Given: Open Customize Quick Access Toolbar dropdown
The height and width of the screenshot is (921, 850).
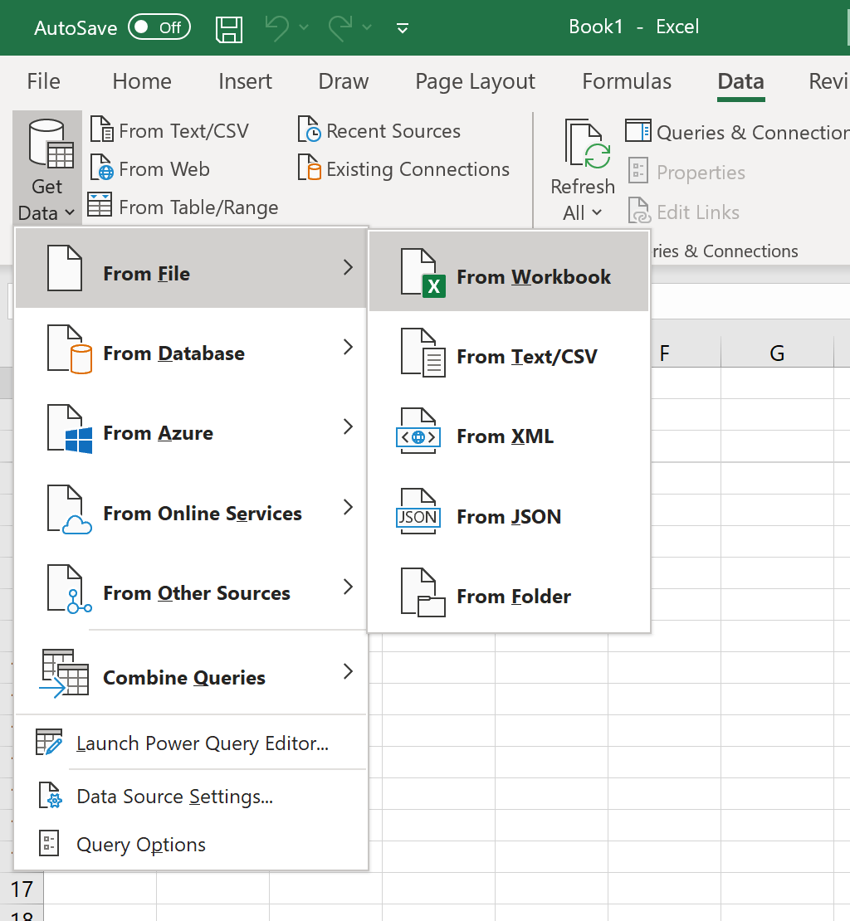Looking at the screenshot, I should click(403, 28).
